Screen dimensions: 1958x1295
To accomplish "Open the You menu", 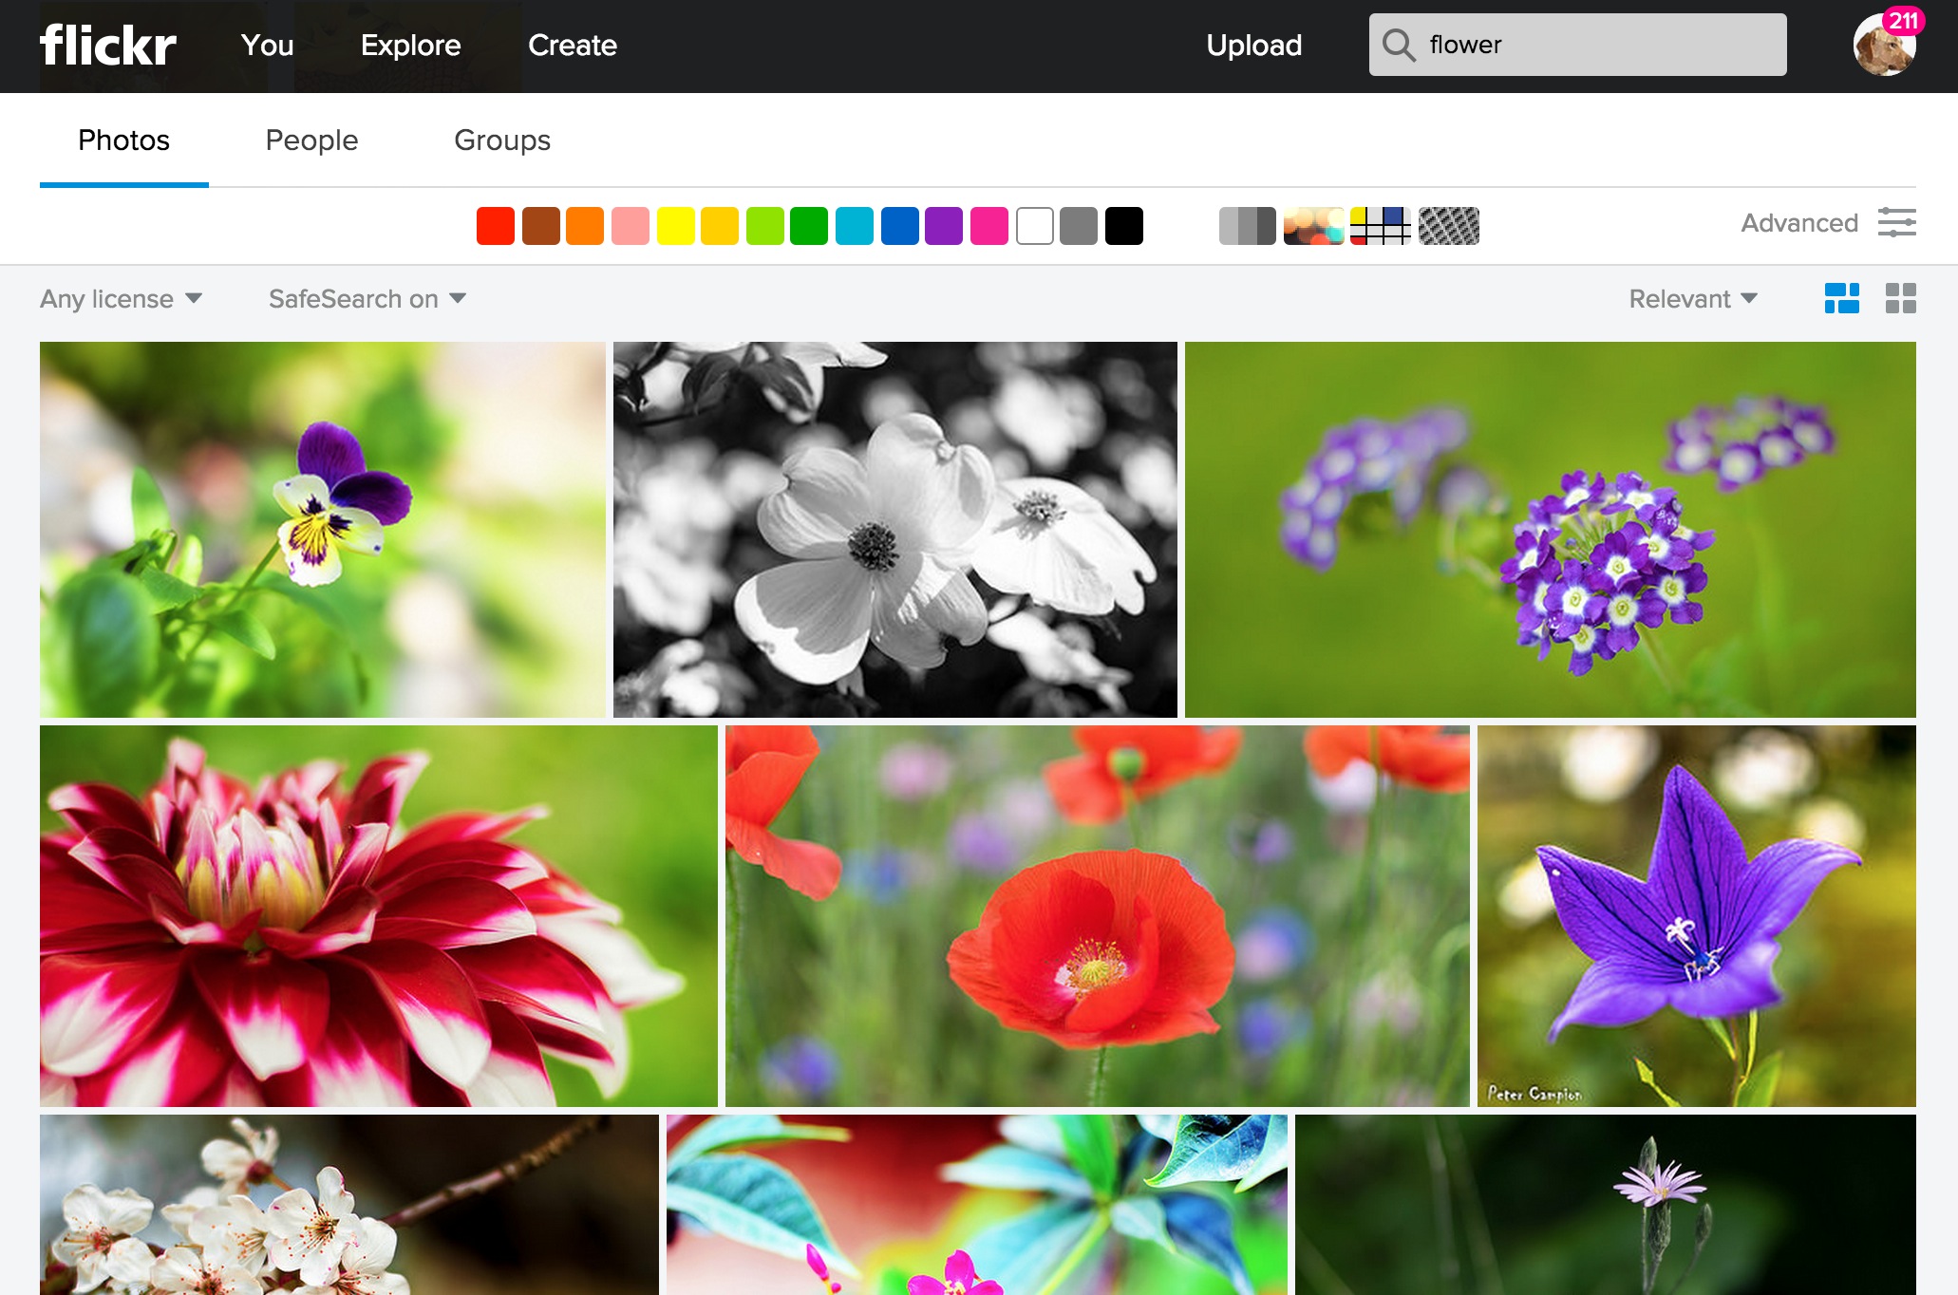I will (x=267, y=46).
